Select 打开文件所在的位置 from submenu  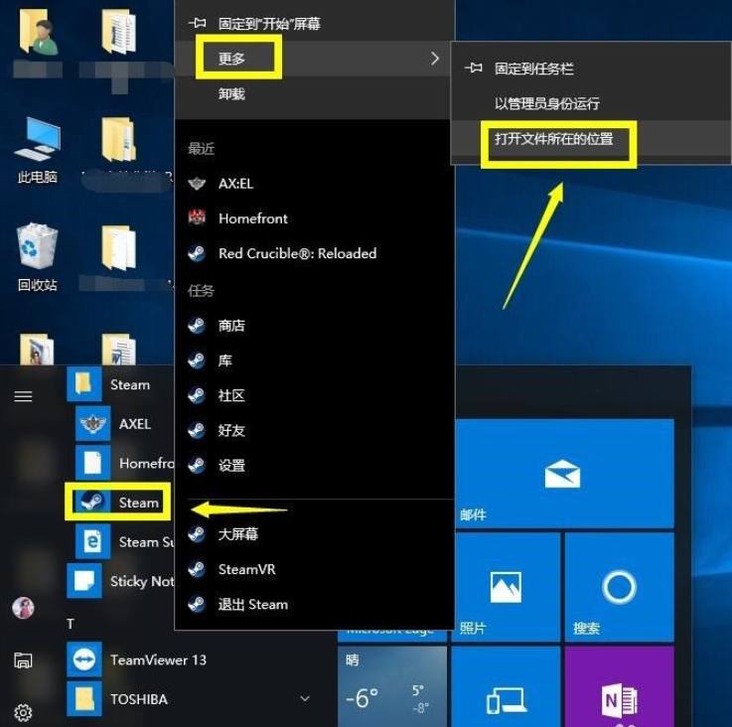coord(553,139)
